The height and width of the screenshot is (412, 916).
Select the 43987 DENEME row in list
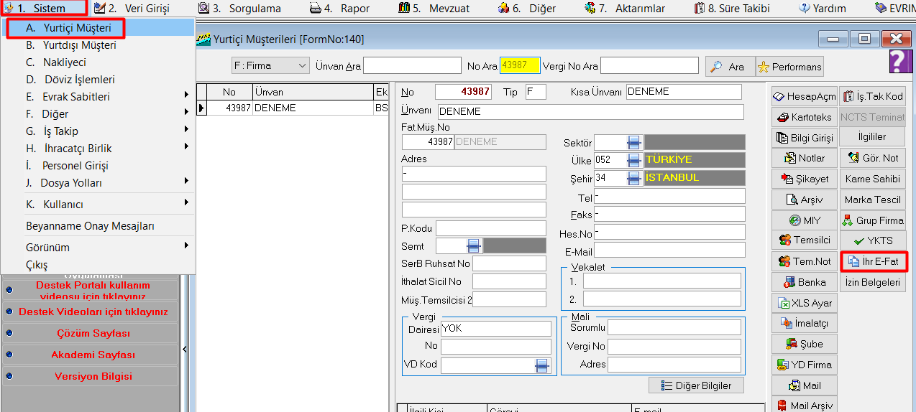pyautogui.click(x=293, y=108)
